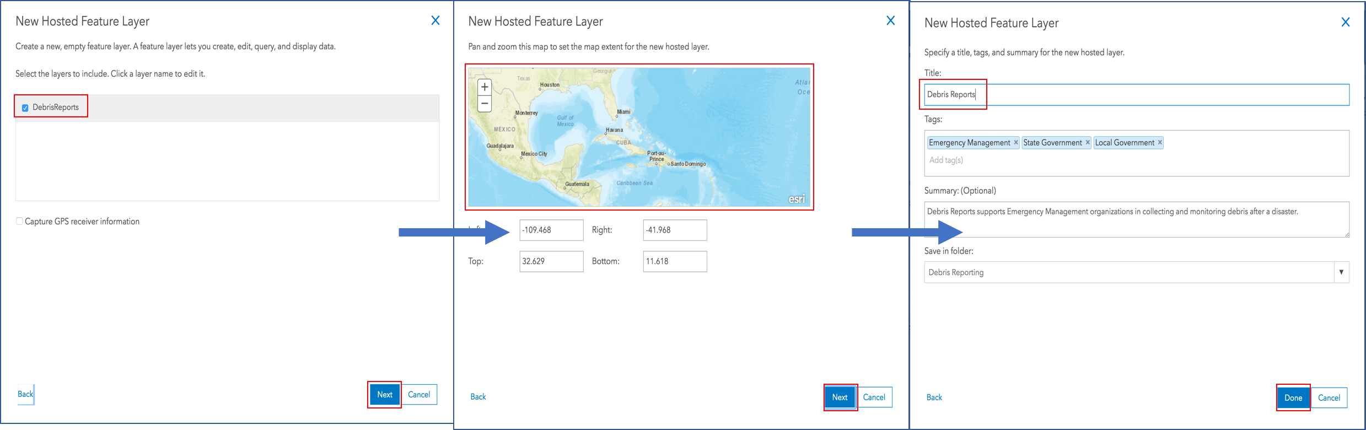Click the Summary text area
The image size is (1366, 430).
pos(1137,219)
